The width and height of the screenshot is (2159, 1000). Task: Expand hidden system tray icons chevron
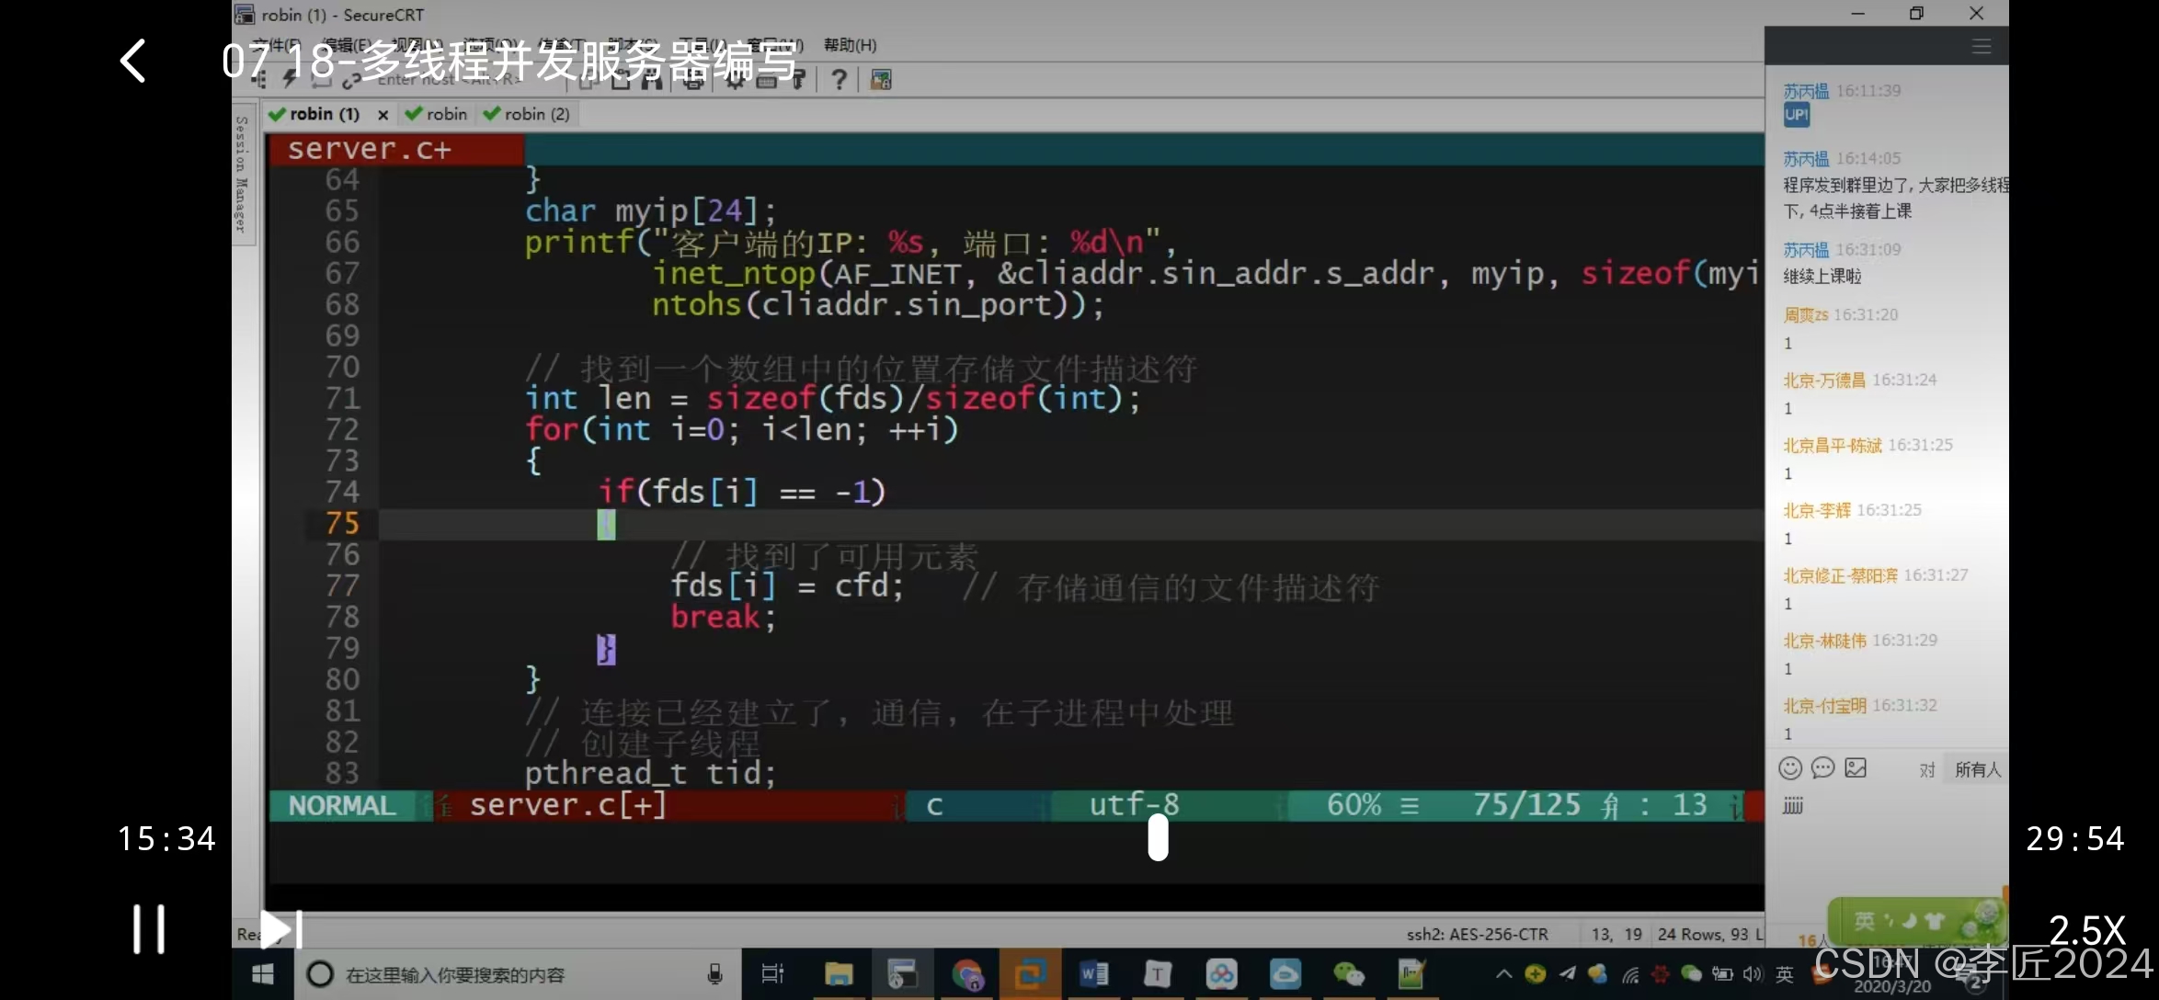pos(1503,974)
